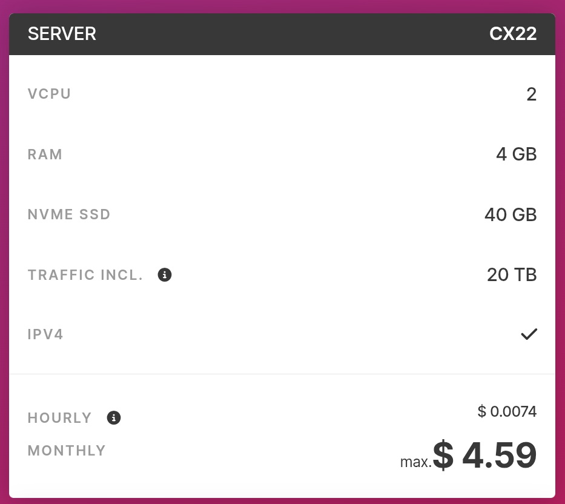Click the RAM label

click(45, 154)
